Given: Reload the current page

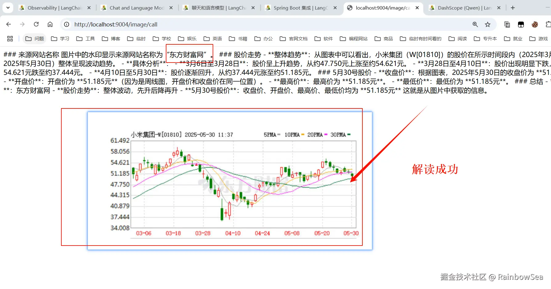Looking at the screenshot, I should click(x=36, y=24).
